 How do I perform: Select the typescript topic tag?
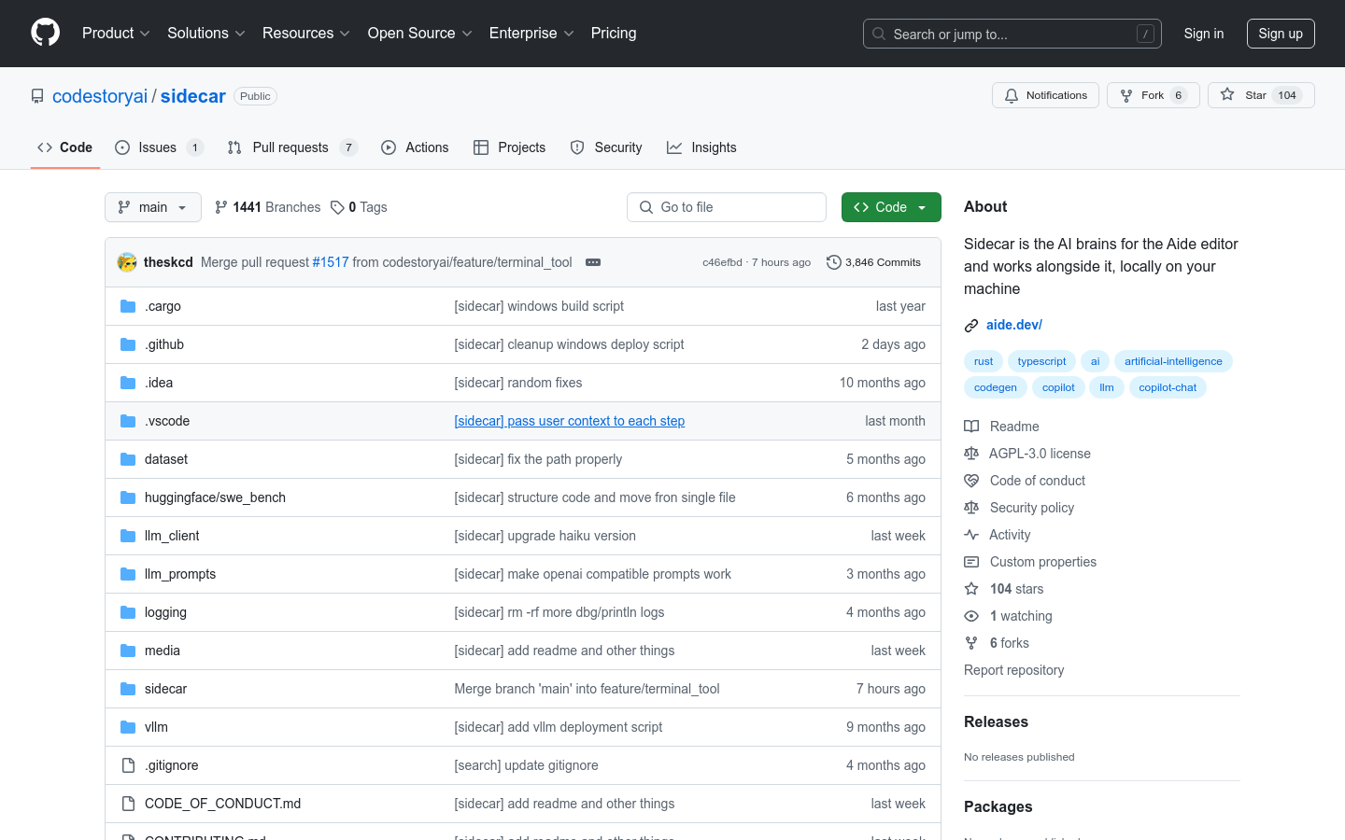point(1041,361)
